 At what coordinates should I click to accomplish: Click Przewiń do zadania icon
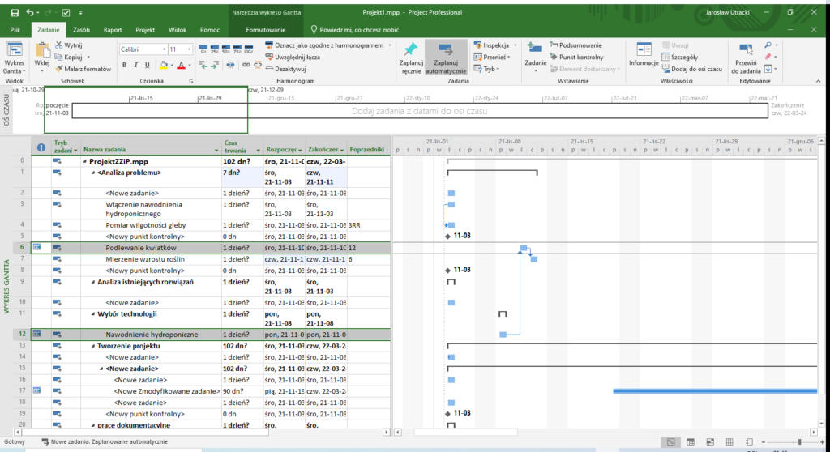click(x=745, y=50)
